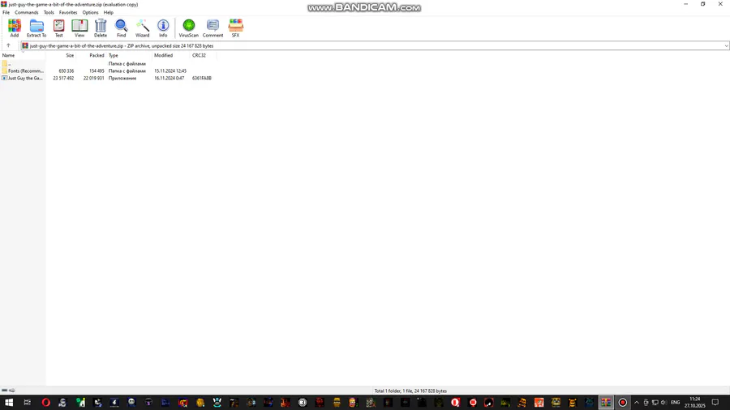Sort files by Name column
The width and height of the screenshot is (730, 410).
click(x=23, y=55)
